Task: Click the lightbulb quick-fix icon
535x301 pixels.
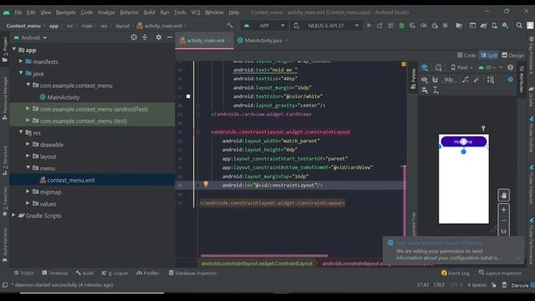Action: coord(206,184)
